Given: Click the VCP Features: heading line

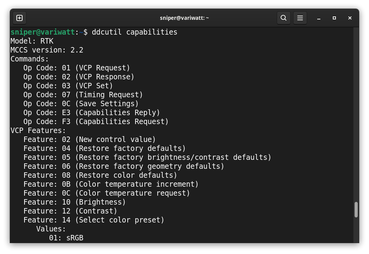Looking at the screenshot, I should click(38, 130).
